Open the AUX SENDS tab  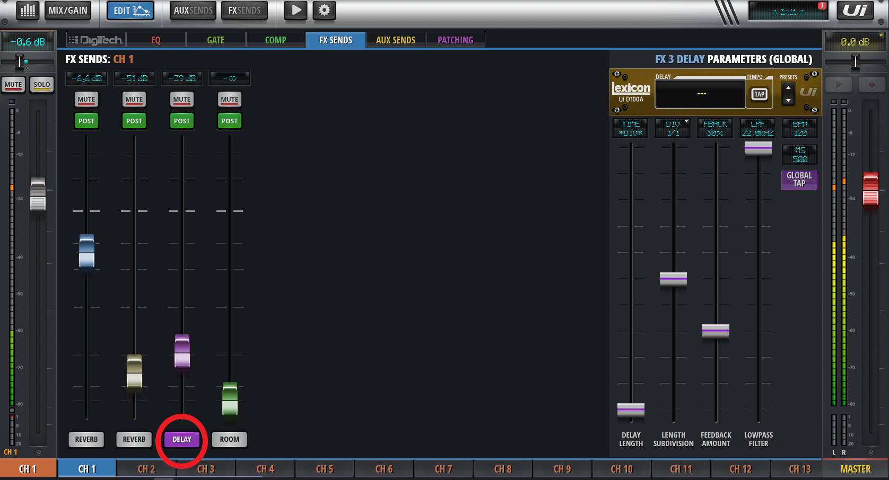396,40
